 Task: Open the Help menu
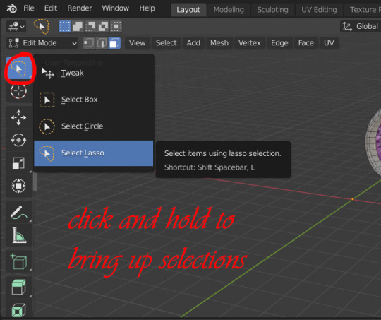point(147,8)
